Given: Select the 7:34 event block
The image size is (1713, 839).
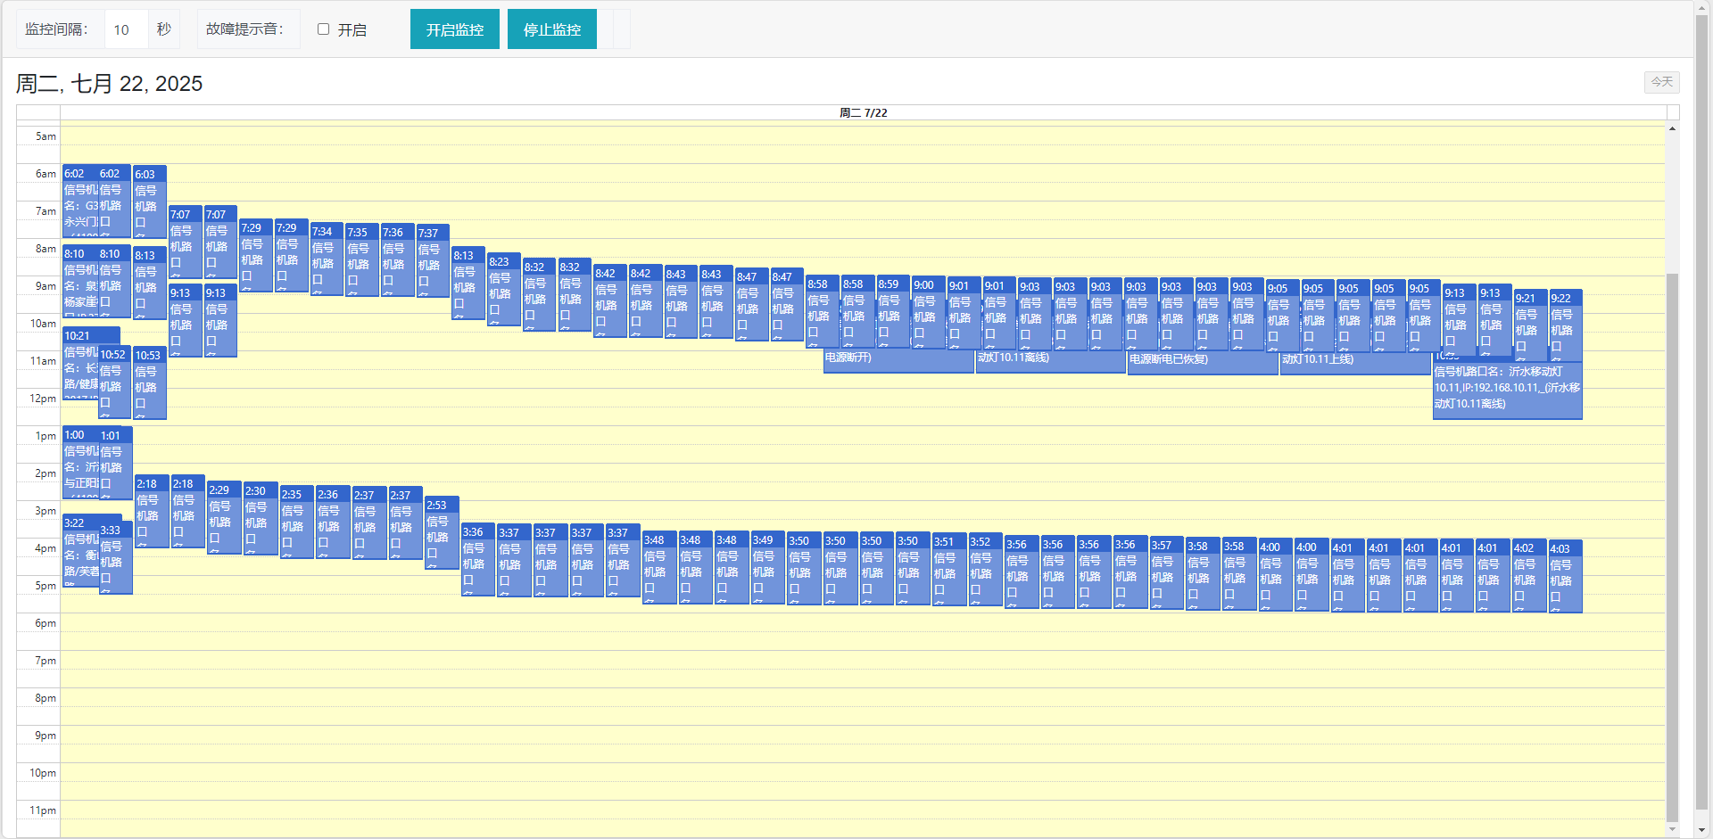Looking at the screenshot, I should click(x=327, y=259).
